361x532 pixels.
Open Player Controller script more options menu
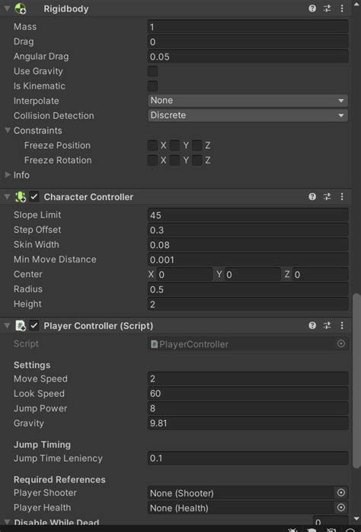342,326
